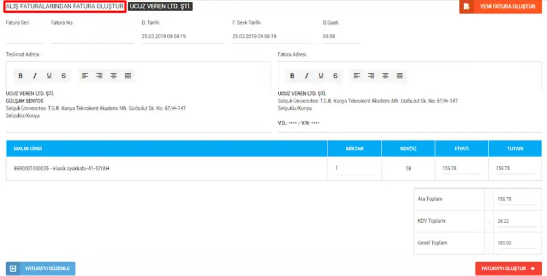
Task: Edit the D.Saati time field
Action: click(x=342, y=36)
